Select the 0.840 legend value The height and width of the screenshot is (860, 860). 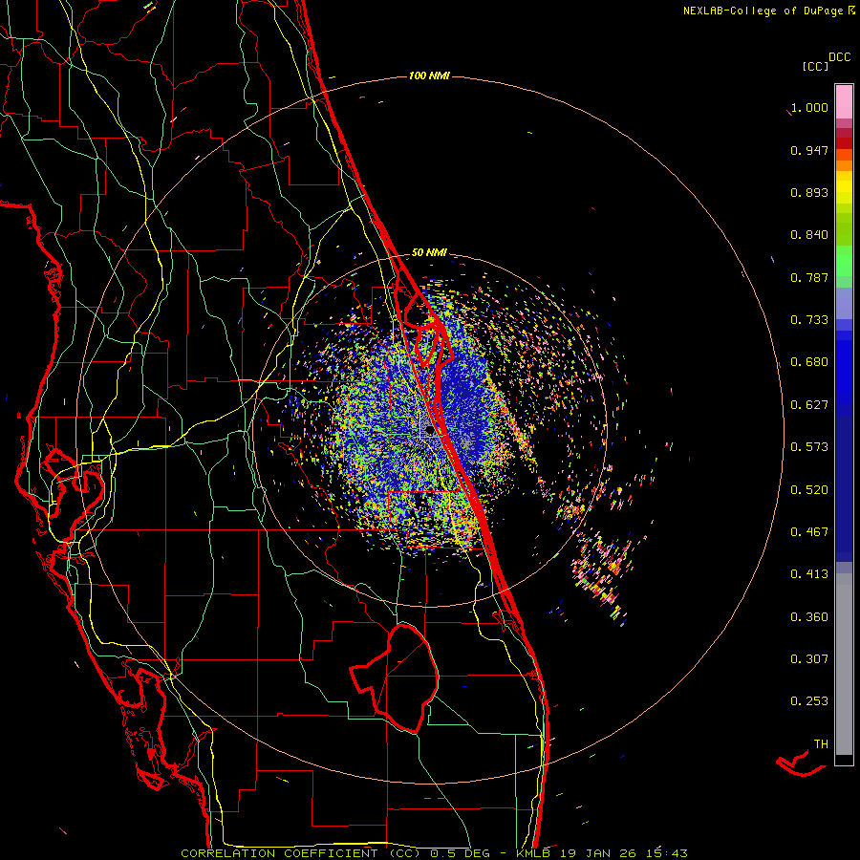pyautogui.click(x=809, y=235)
